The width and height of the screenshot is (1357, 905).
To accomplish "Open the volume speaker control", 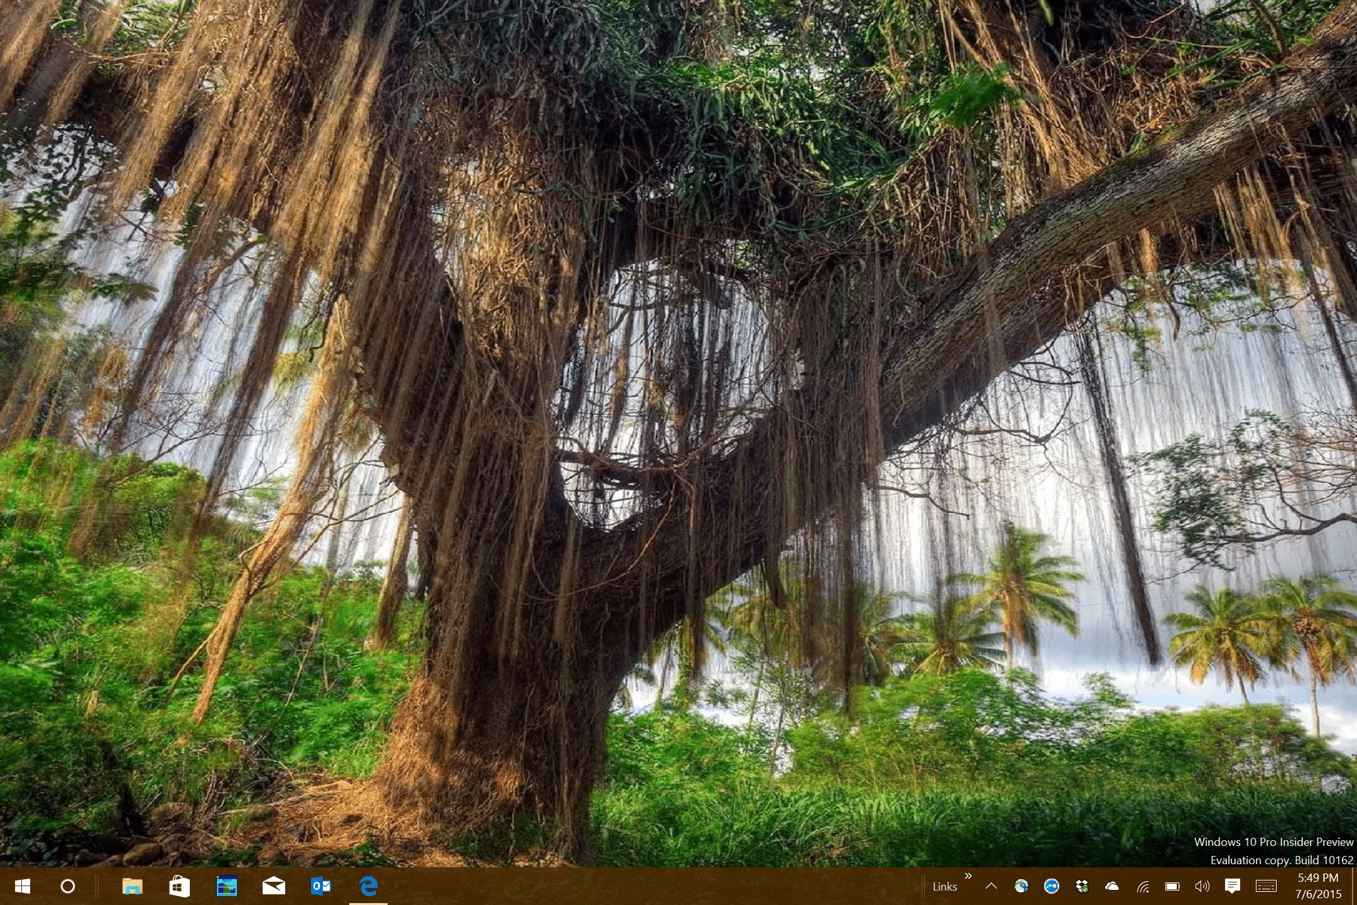I will (x=1202, y=886).
